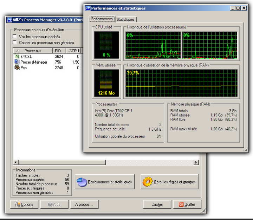
Task: Click the Aide button
Action: [54, 204]
